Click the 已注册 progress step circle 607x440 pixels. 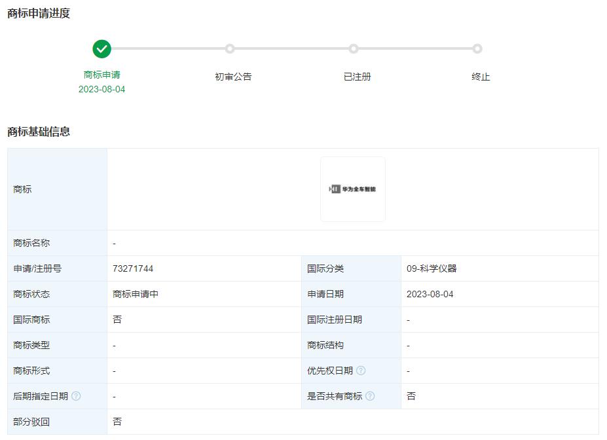coord(354,48)
